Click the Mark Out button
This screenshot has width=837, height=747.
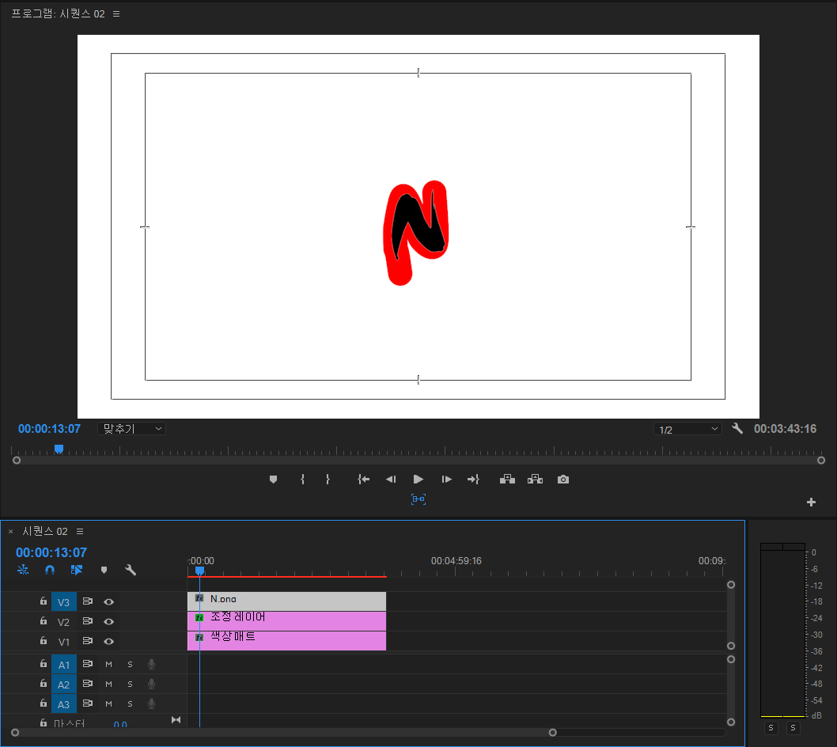(328, 480)
